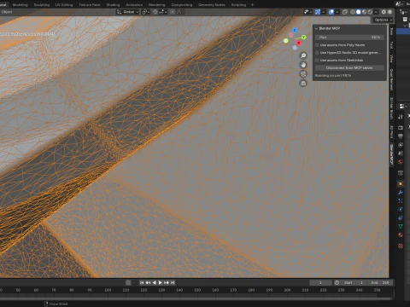The width and height of the screenshot is (410, 307).
Task: Click the zoom view magnifier icon
Action: [303, 55]
